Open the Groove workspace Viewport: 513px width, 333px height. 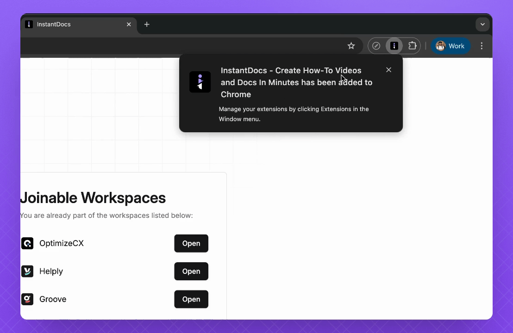[191, 299]
